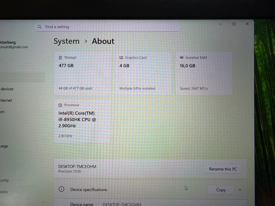Click the Processor chip icon
This screenshot has width=275, height=206.
[60, 105]
